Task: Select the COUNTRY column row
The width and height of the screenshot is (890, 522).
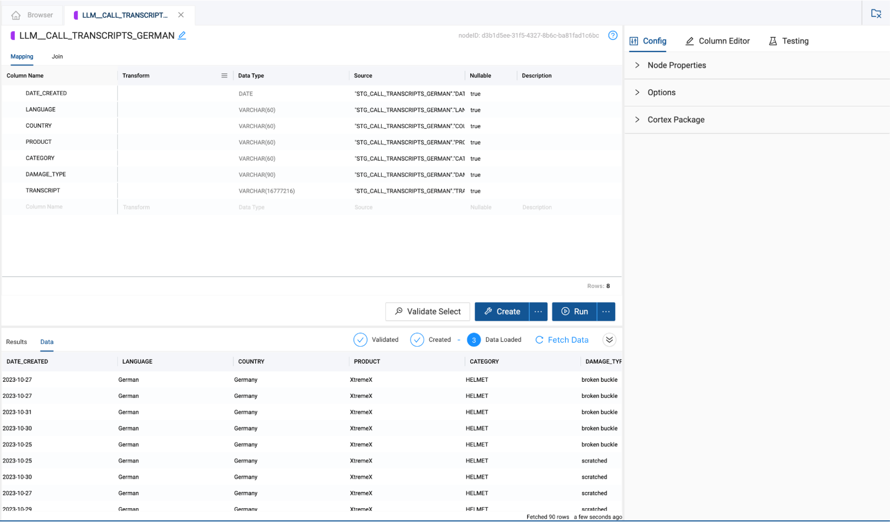Action: [x=312, y=126]
